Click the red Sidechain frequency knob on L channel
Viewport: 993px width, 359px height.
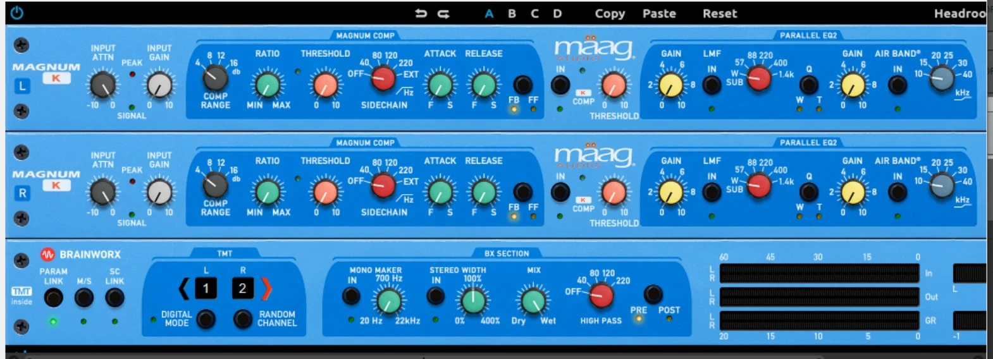383,78
